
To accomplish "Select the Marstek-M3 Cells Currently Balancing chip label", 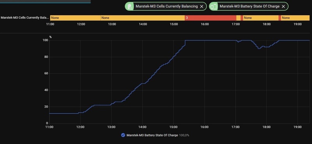I will tap(167, 6).
